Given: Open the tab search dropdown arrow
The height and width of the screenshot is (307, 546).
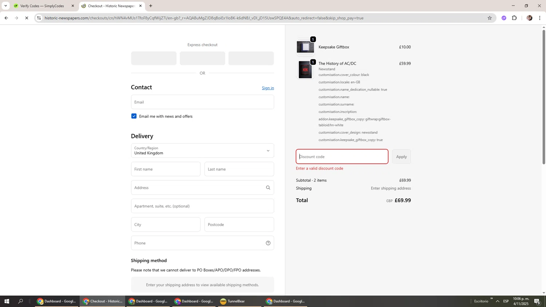Looking at the screenshot, I should click(5, 6).
